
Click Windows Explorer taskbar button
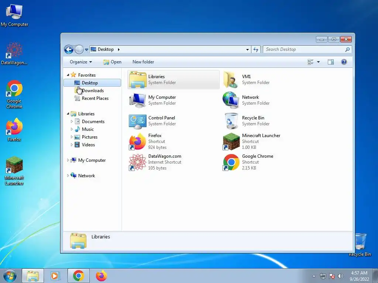[x=33, y=276]
